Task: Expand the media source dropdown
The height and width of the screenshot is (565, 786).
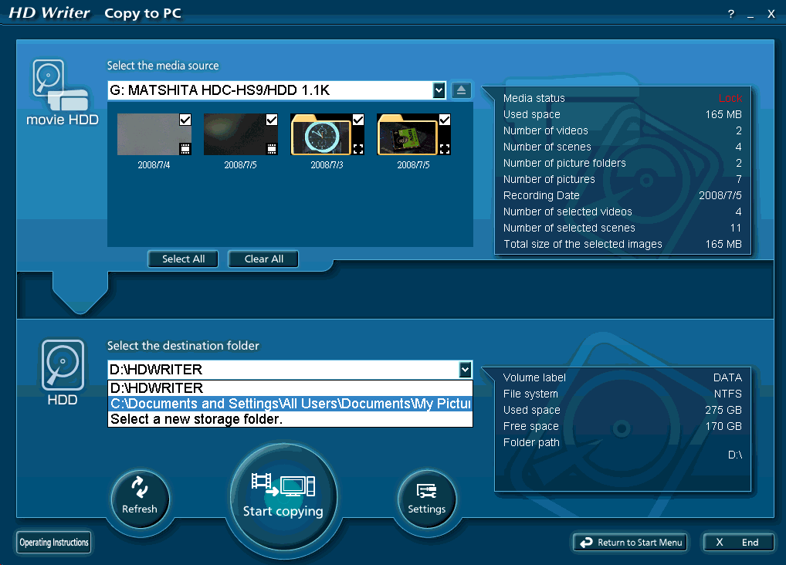Action: click(439, 90)
